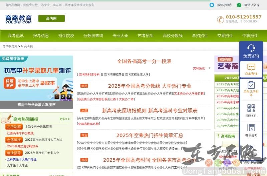Open 大专生十大专业 link
The image size is (267, 176).
(x=17, y=165)
